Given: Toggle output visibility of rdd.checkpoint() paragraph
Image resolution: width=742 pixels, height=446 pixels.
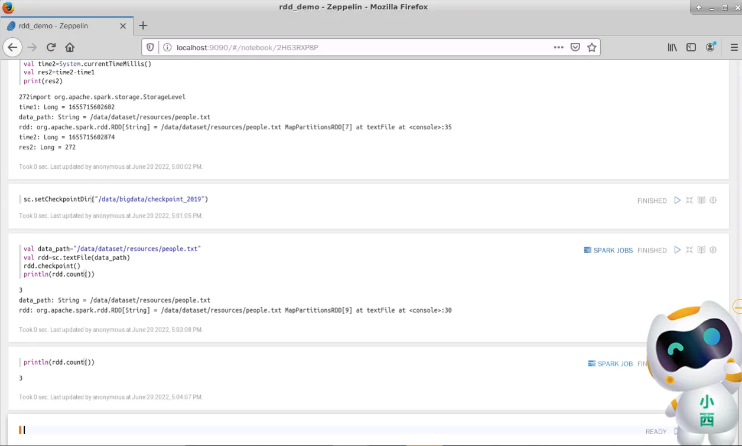Looking at the screenshot, I should click(701, 250).
